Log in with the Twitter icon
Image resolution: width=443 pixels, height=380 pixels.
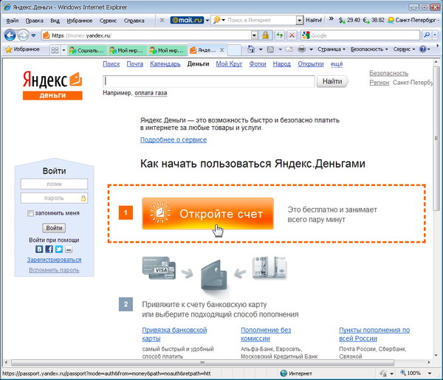point(59,249)
